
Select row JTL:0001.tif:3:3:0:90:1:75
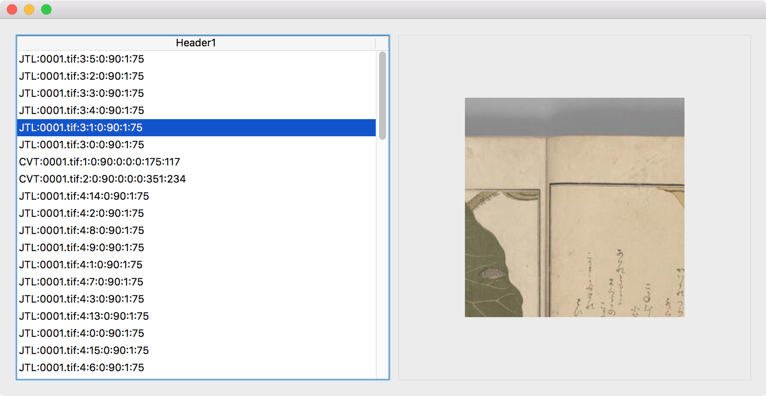(196, 93)
